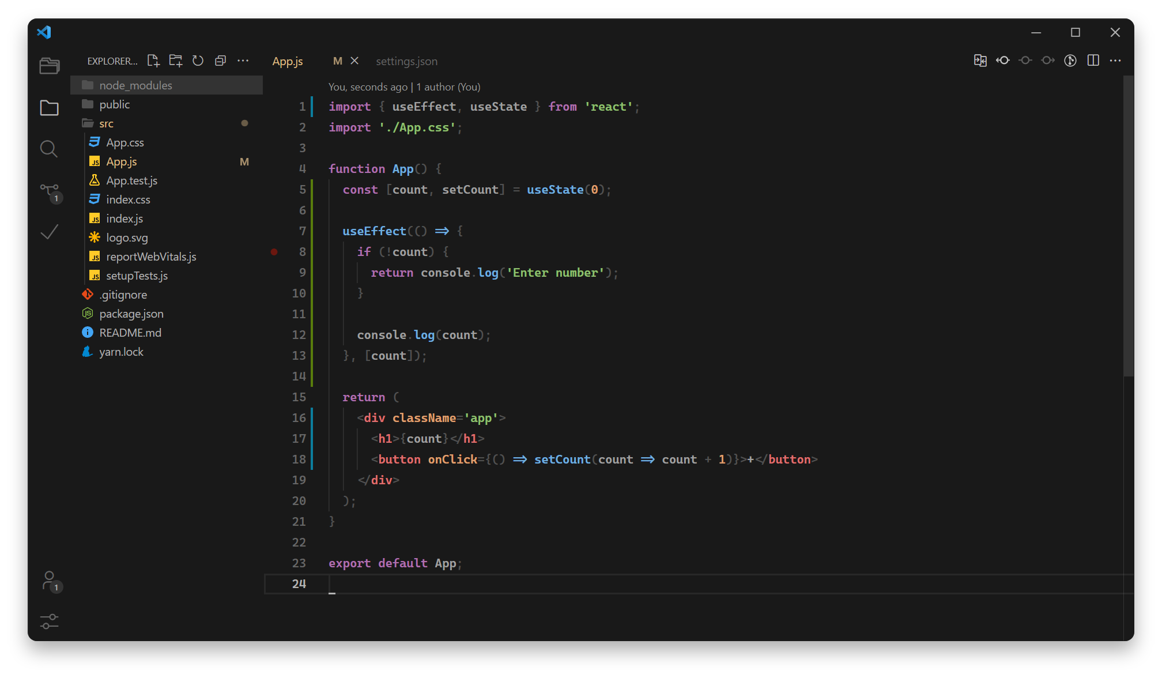Image resolution: width=1162 pixels, height=678 pixels.
Task: Expand the node_modules folder
Action: point(135,85)
